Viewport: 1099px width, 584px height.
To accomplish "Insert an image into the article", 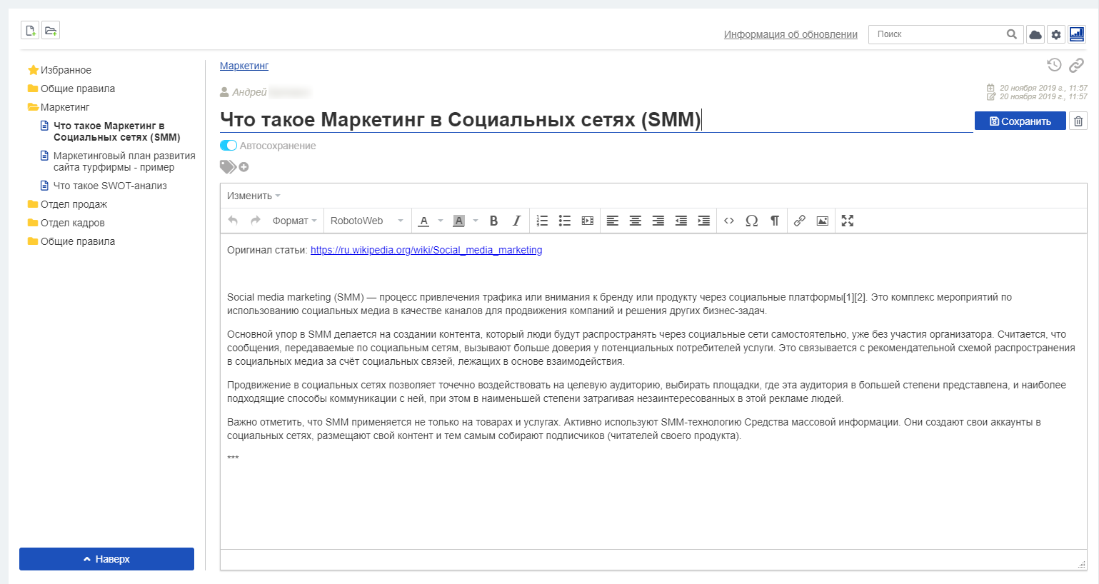I will coord(823,221).
